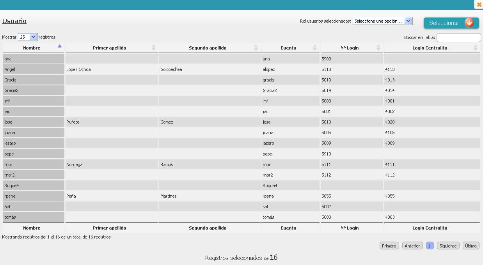Select the pepe name cell
This screenshot has width=483, height=265.
click(34, 154)
